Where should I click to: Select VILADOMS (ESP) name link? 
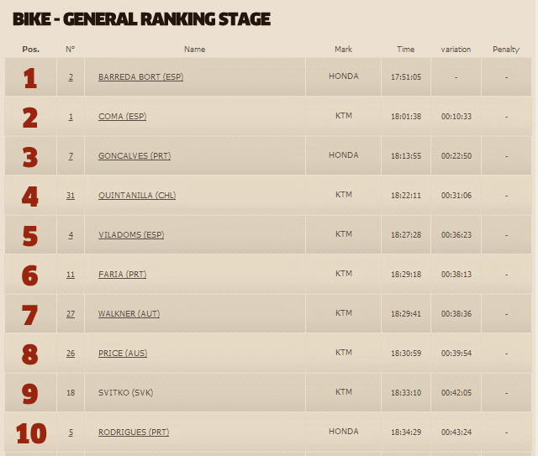coord(131,234)
